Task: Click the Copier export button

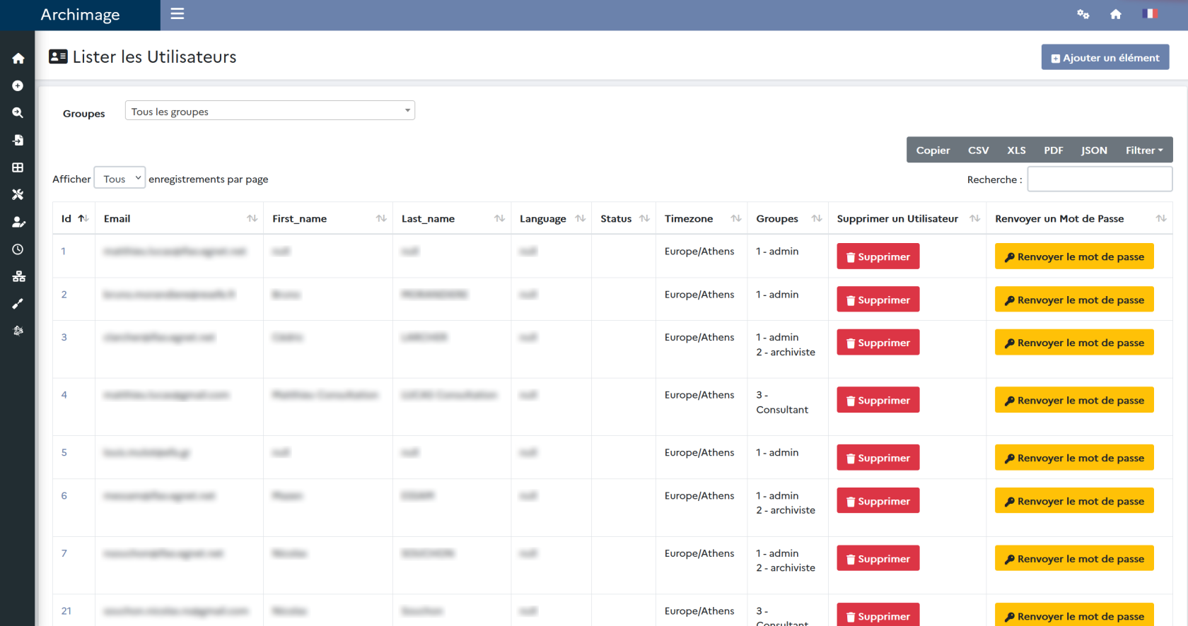Action: coord(933,150)
